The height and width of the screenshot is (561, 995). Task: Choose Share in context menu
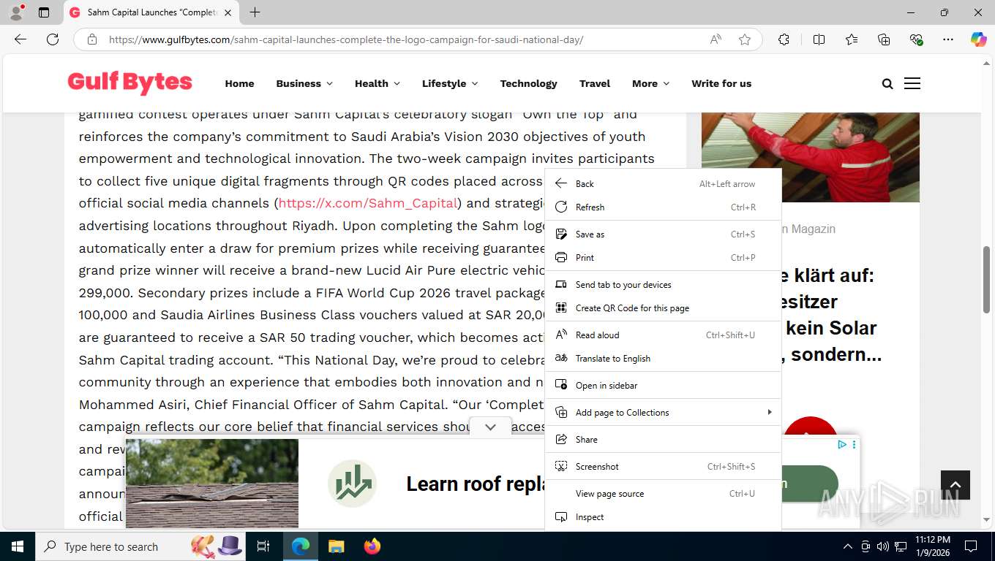tap(664, 439)
